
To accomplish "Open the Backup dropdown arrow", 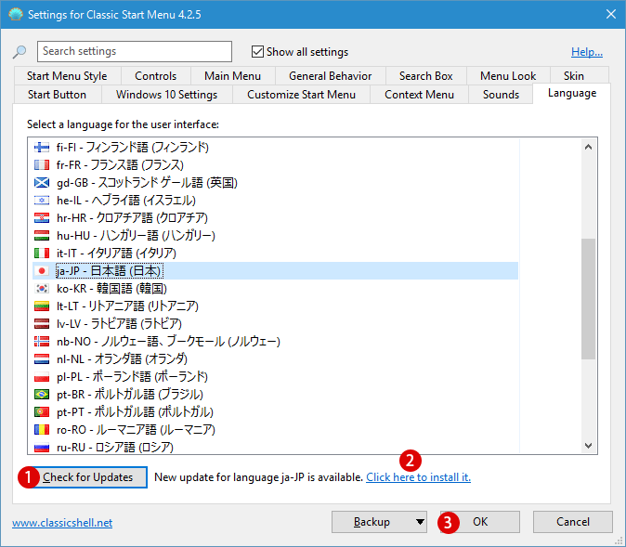I will [420, 522].
